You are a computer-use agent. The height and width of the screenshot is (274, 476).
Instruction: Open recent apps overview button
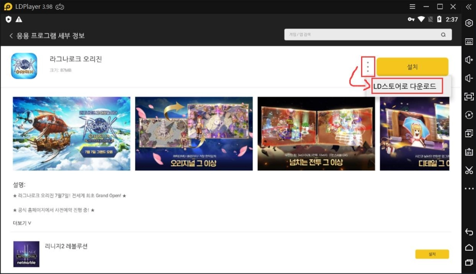[469, 263]
